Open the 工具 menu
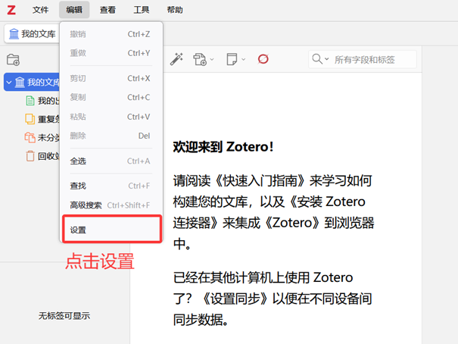 tap(142, 10)
